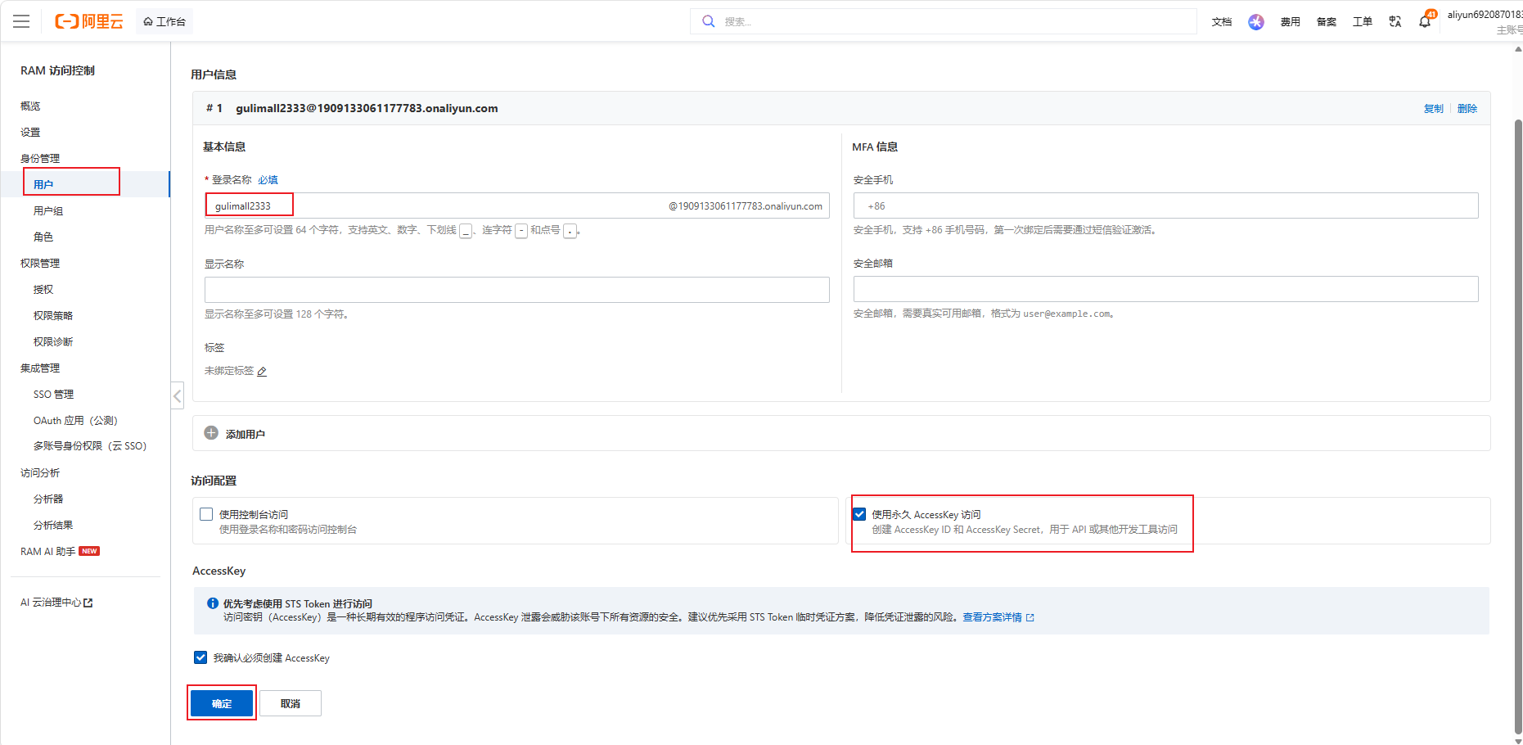The image size is (1523, 745).
Task: Open 文档 in the top bar
Action: click(x=1222, y=22)
